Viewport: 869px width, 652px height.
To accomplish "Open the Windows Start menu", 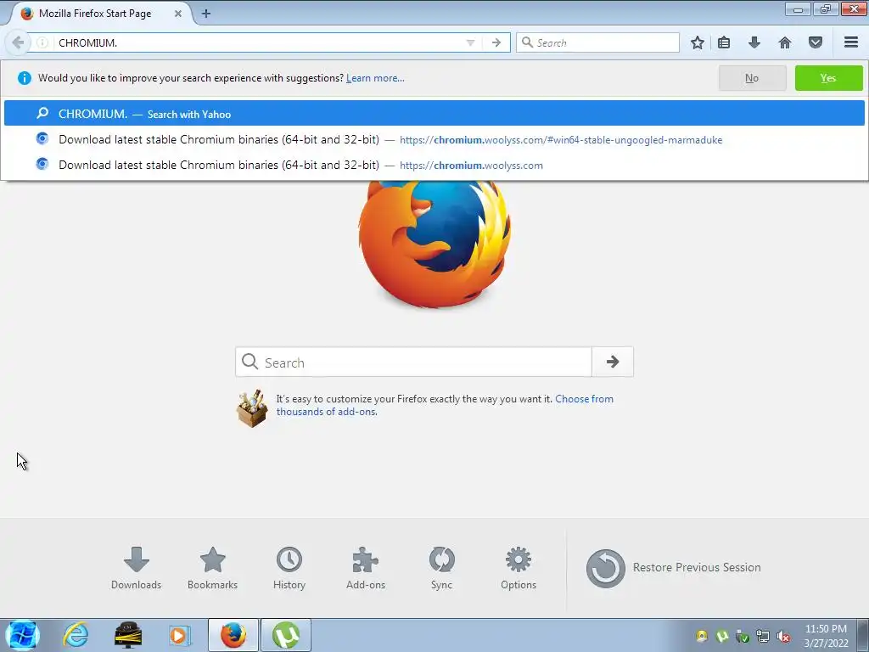I will 22,635.
